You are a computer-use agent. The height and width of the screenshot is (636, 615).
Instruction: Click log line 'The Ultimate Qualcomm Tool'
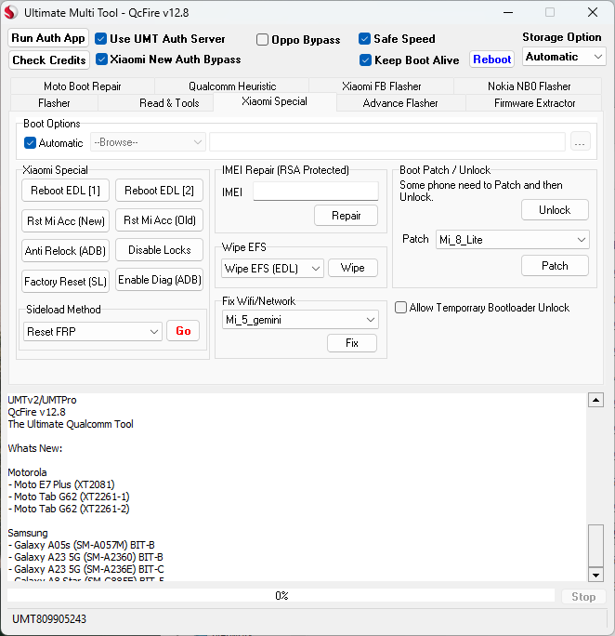(x=71, y=424)
